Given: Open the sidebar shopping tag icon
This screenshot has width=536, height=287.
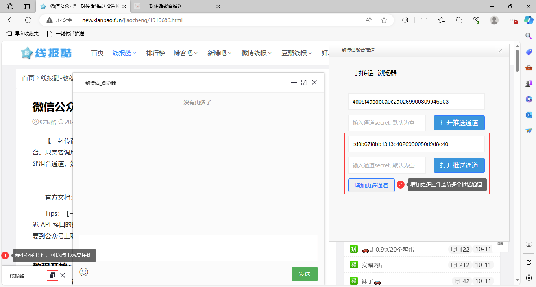Looking at the screenshot, I should click(529, 52).
